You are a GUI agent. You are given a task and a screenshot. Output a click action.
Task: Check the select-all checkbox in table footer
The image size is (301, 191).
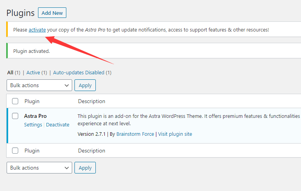coord(15,151)
